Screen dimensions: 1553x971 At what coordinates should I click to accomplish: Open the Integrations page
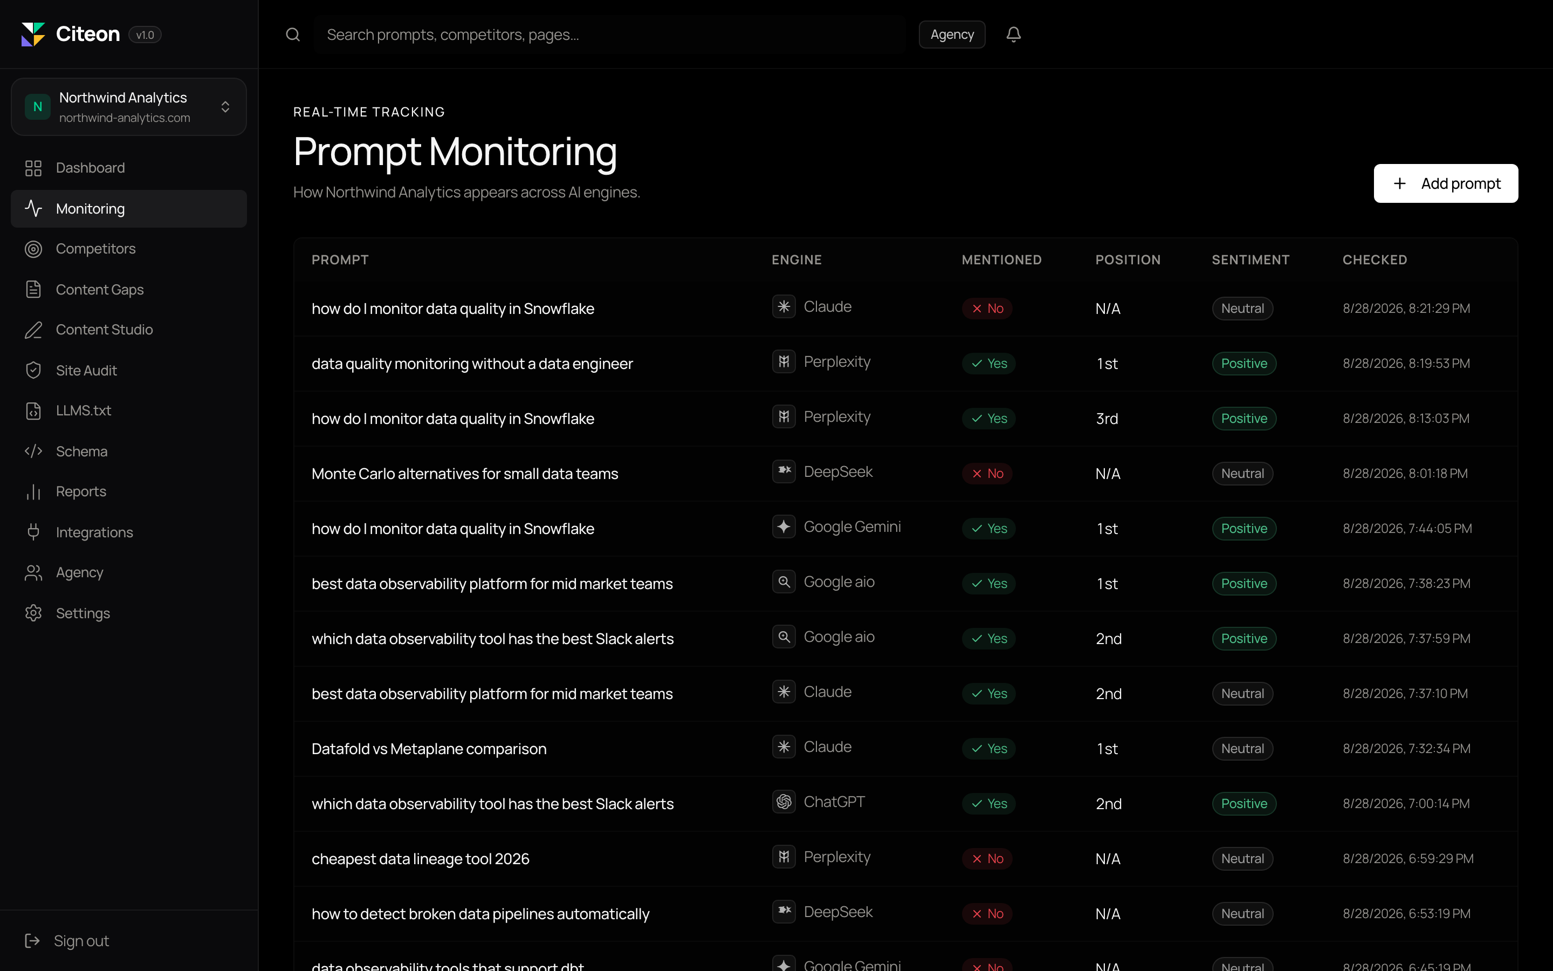[x=128, y=532]
